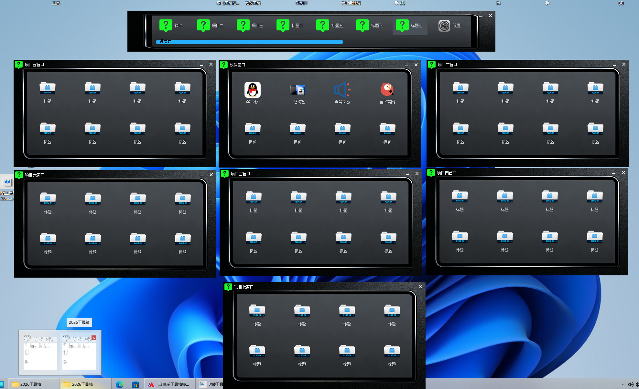
Task: Open first folder icon in 项目七窗口
Action: [257, 311]
